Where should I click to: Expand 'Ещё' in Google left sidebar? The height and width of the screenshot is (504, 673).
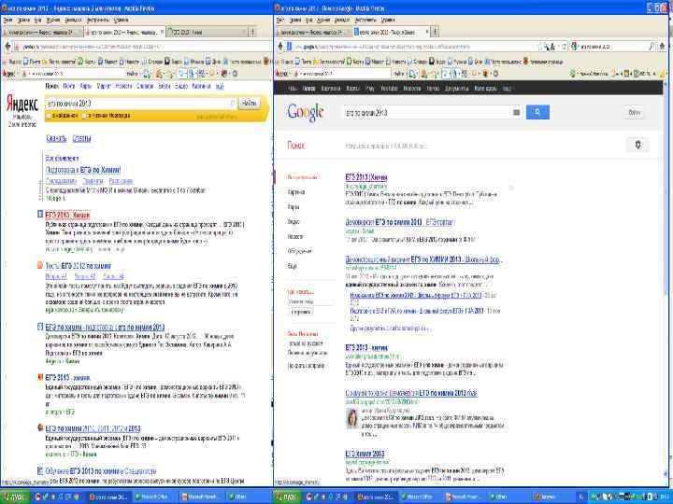coord(293,266)
